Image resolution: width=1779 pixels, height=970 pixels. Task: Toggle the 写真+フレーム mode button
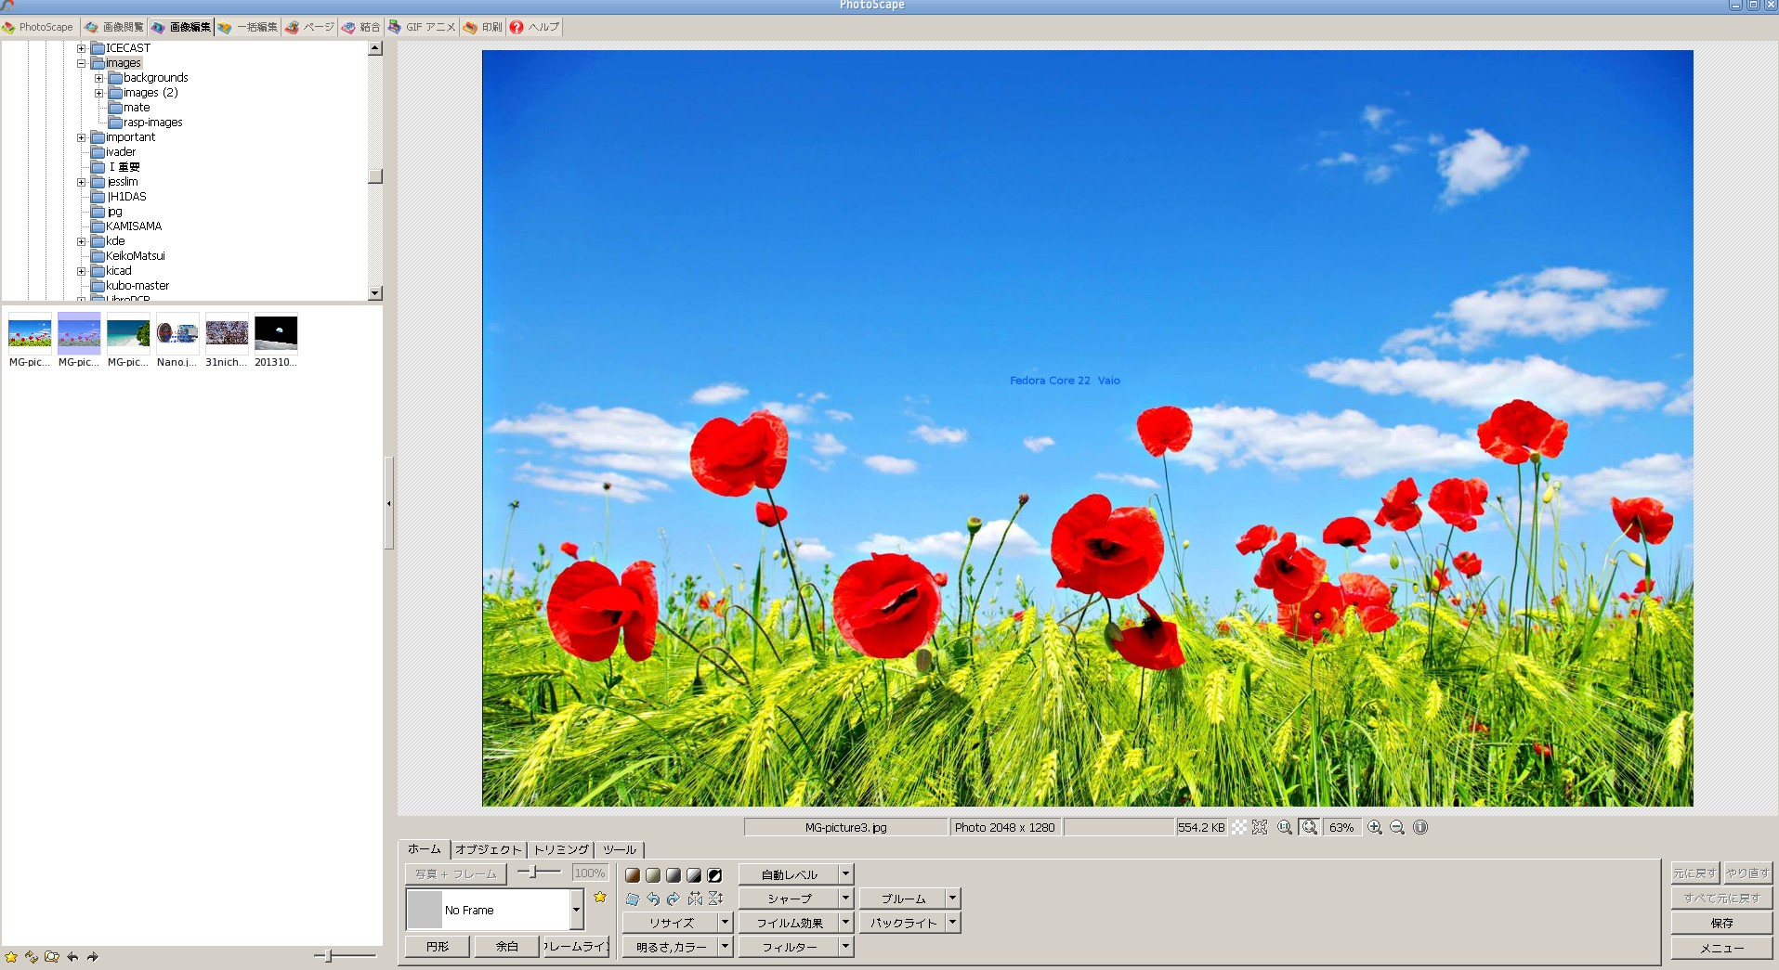click(x=454, y=873)
